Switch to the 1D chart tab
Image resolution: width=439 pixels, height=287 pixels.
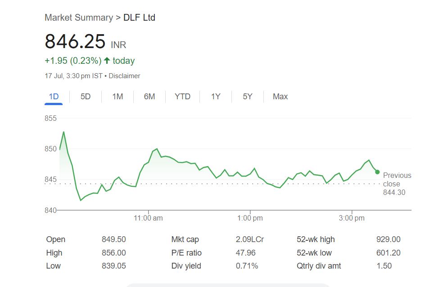[54, 97]
